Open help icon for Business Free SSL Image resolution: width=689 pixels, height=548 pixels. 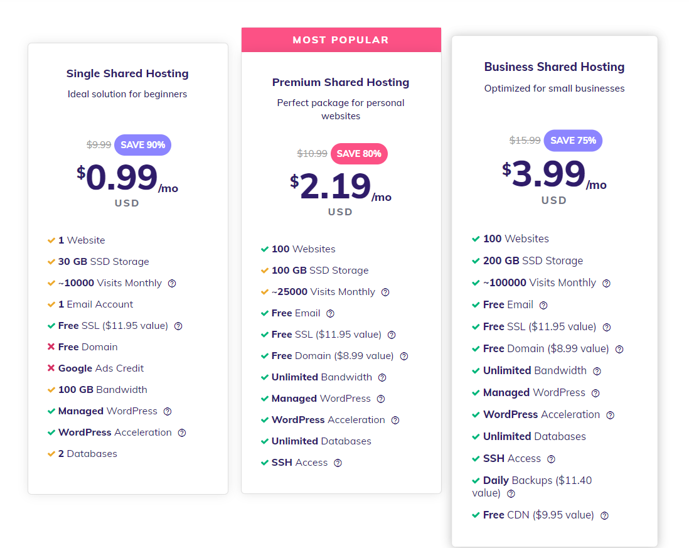click(x=607, y=328)
